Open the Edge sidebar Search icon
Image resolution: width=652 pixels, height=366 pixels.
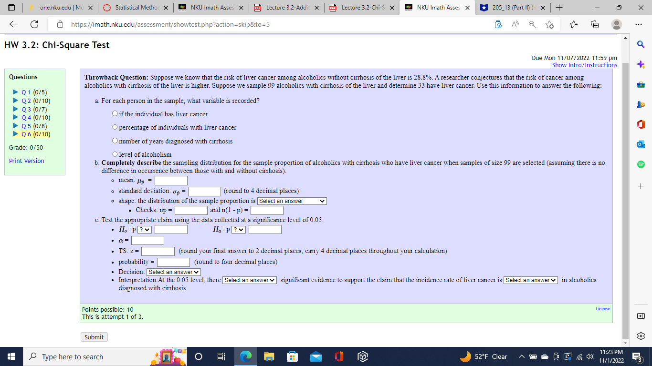[641, 44]
